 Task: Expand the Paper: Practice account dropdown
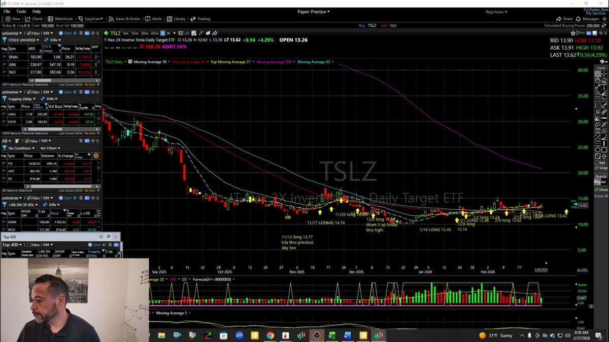click(x=313, y=12)
